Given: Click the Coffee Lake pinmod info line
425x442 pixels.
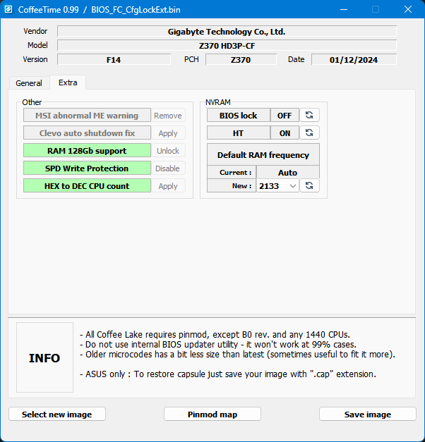Looking at the screenshot, I should [x=215, y=335].
